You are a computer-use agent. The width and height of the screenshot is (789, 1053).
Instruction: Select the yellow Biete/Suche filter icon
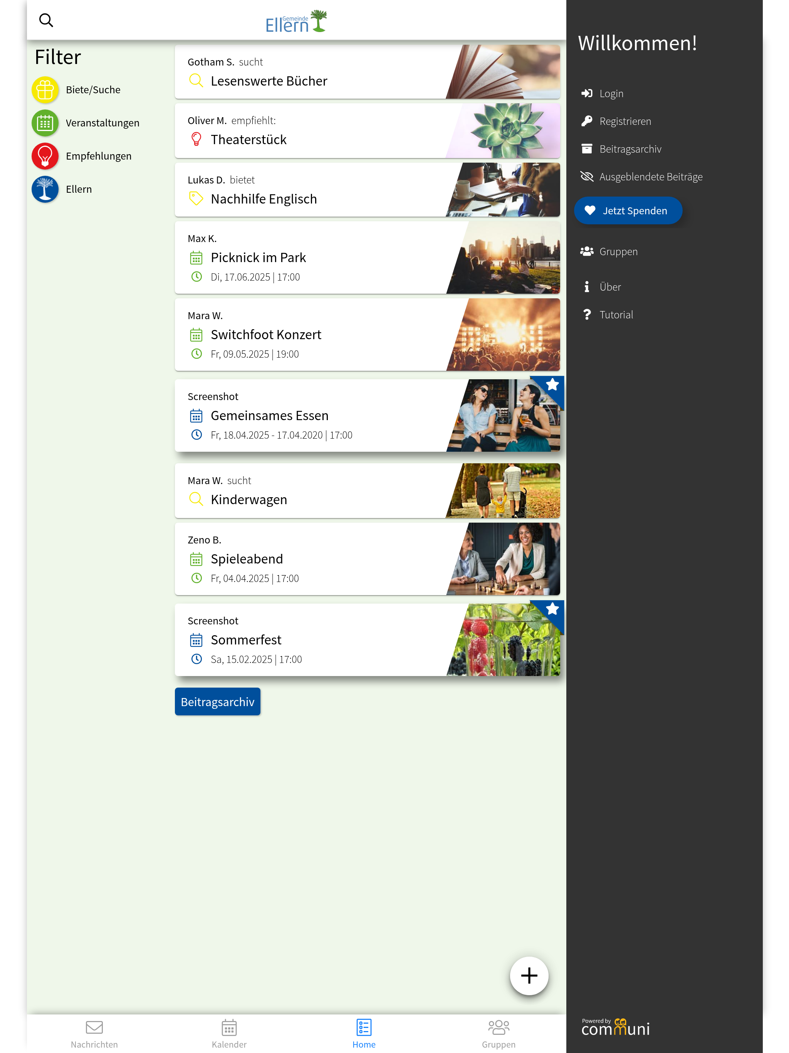45,89
